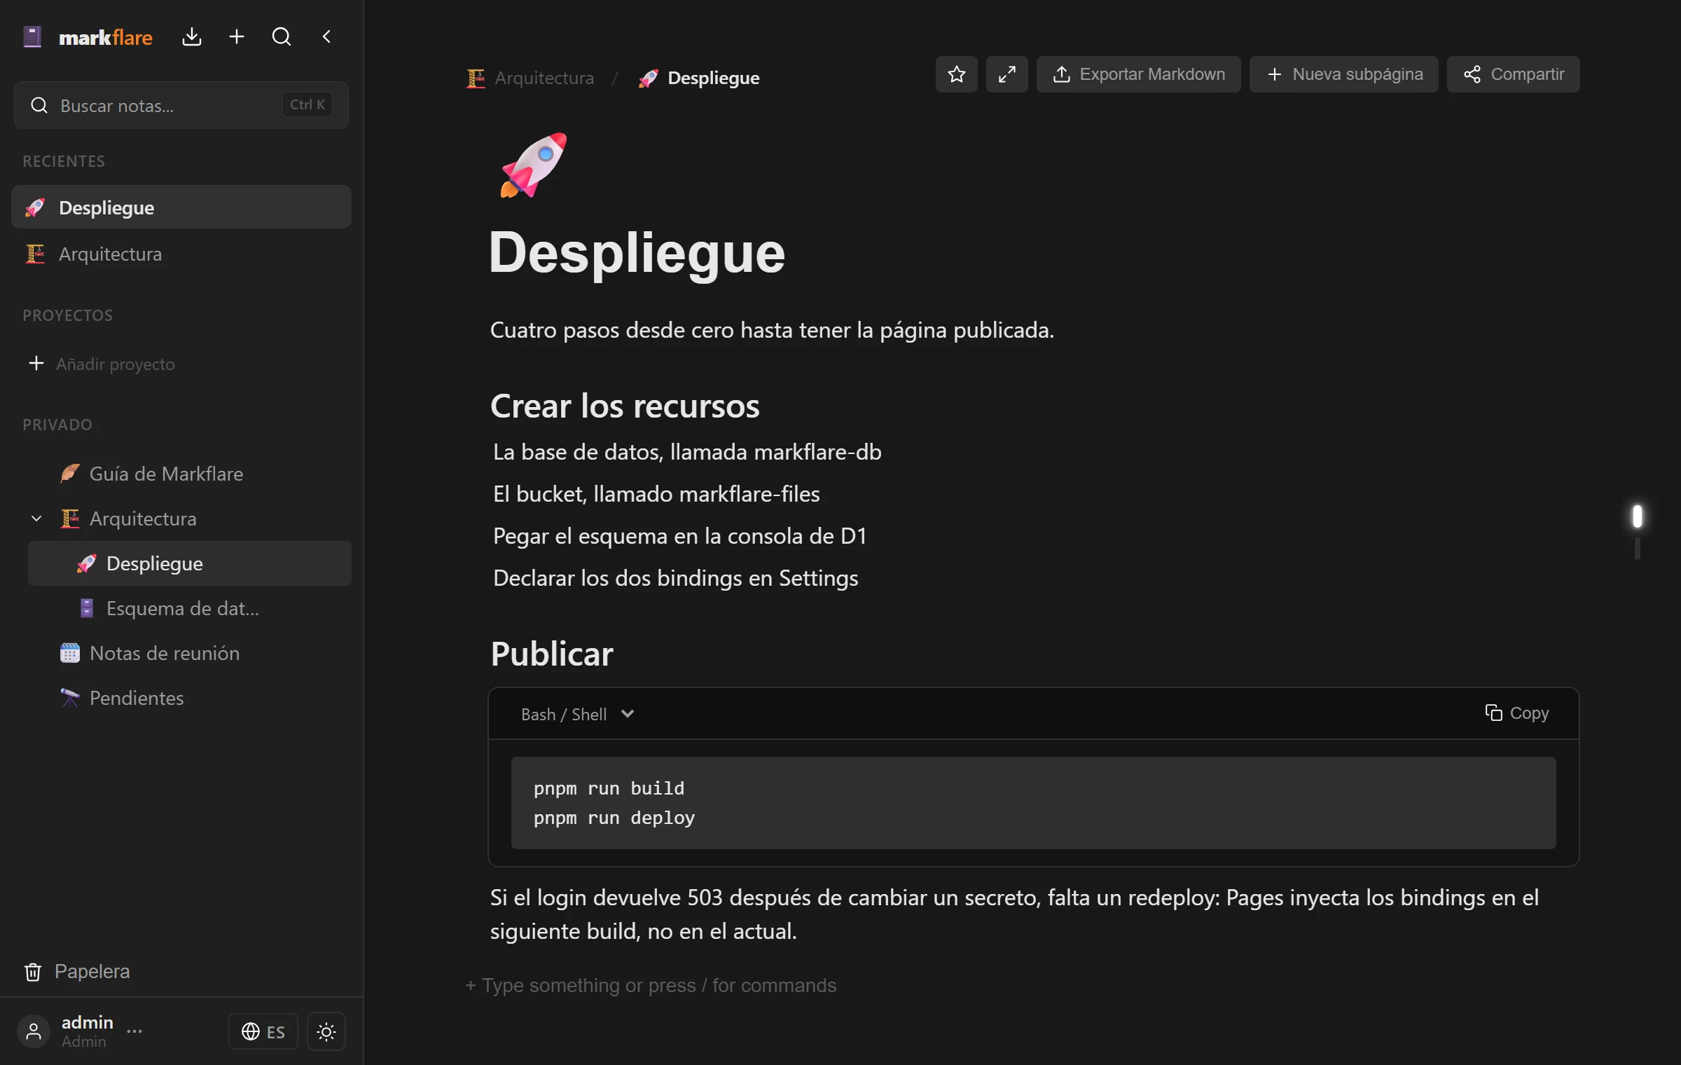Click 'Type something or press / for commands' placeholder
The image size is (1681, 1065).
click(x=659, y=985)
